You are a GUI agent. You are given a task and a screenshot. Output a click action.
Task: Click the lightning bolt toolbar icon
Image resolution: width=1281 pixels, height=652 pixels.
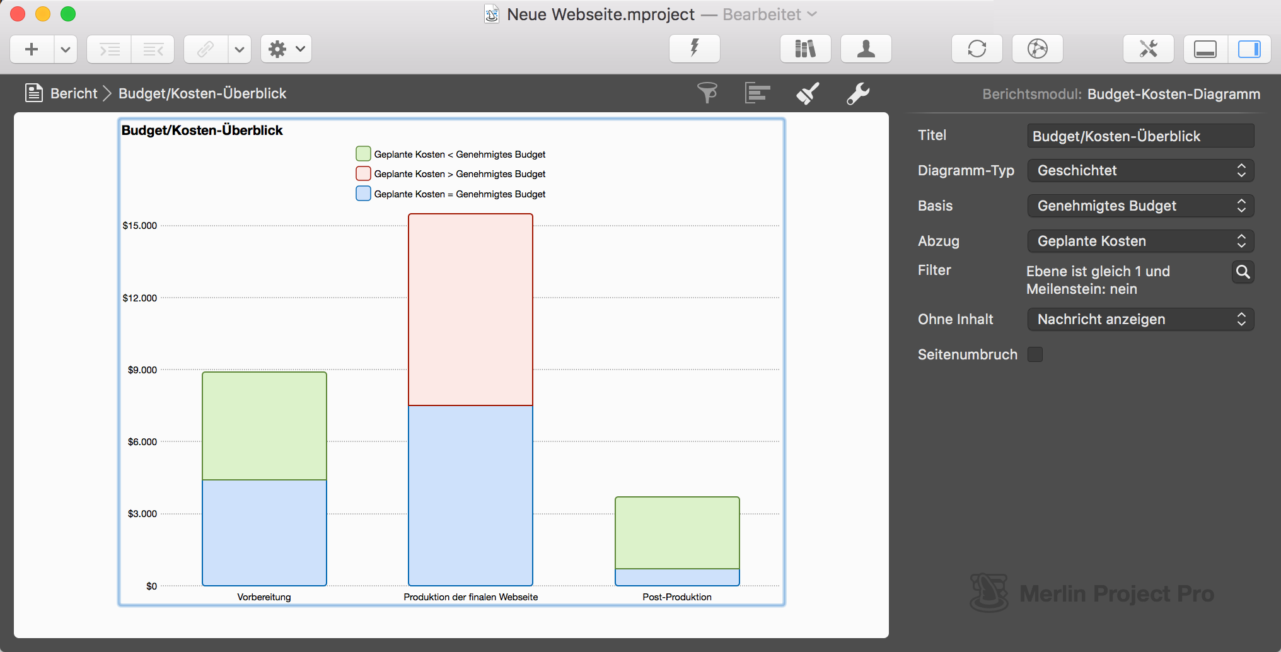[694, 49]
